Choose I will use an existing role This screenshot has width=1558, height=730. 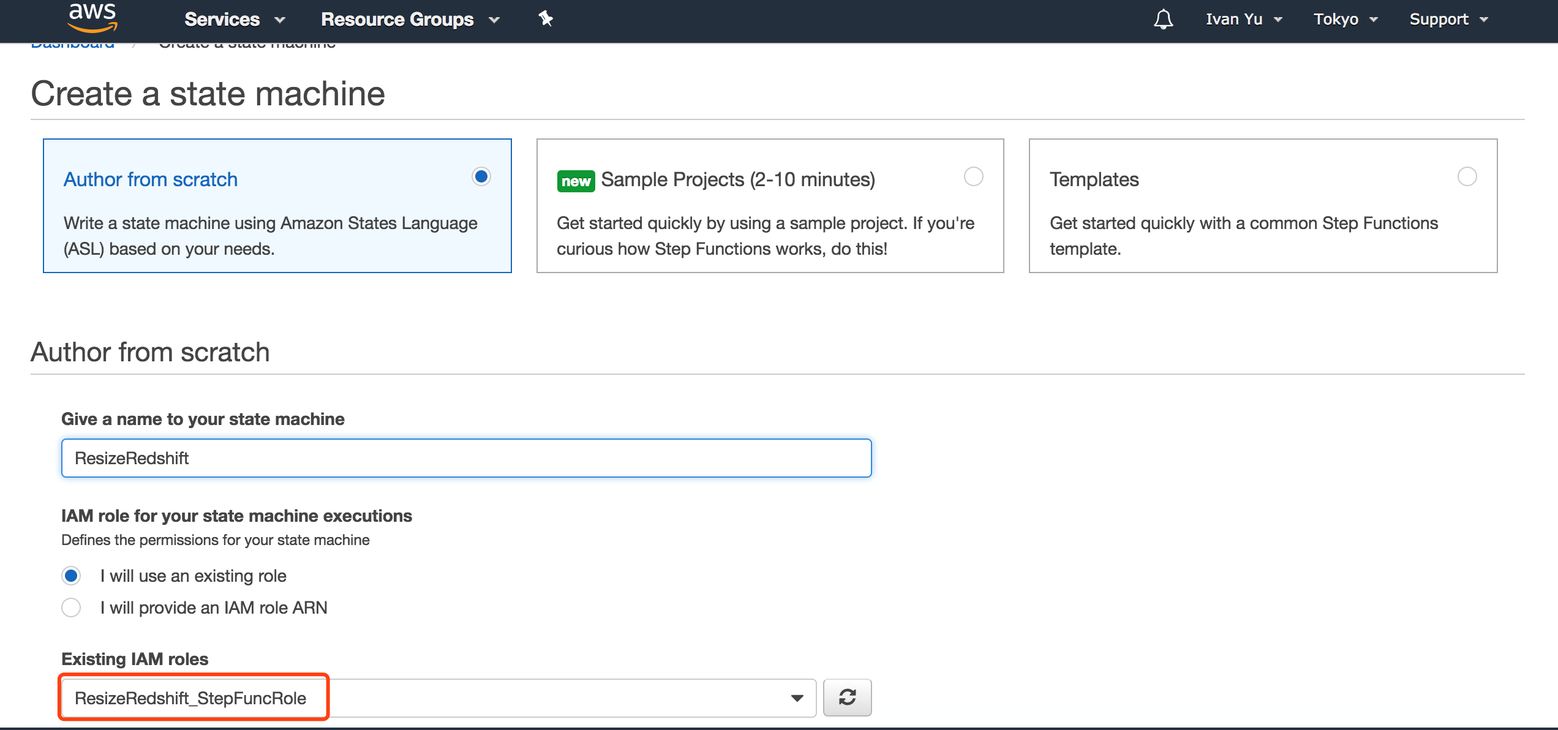point(71,576)
